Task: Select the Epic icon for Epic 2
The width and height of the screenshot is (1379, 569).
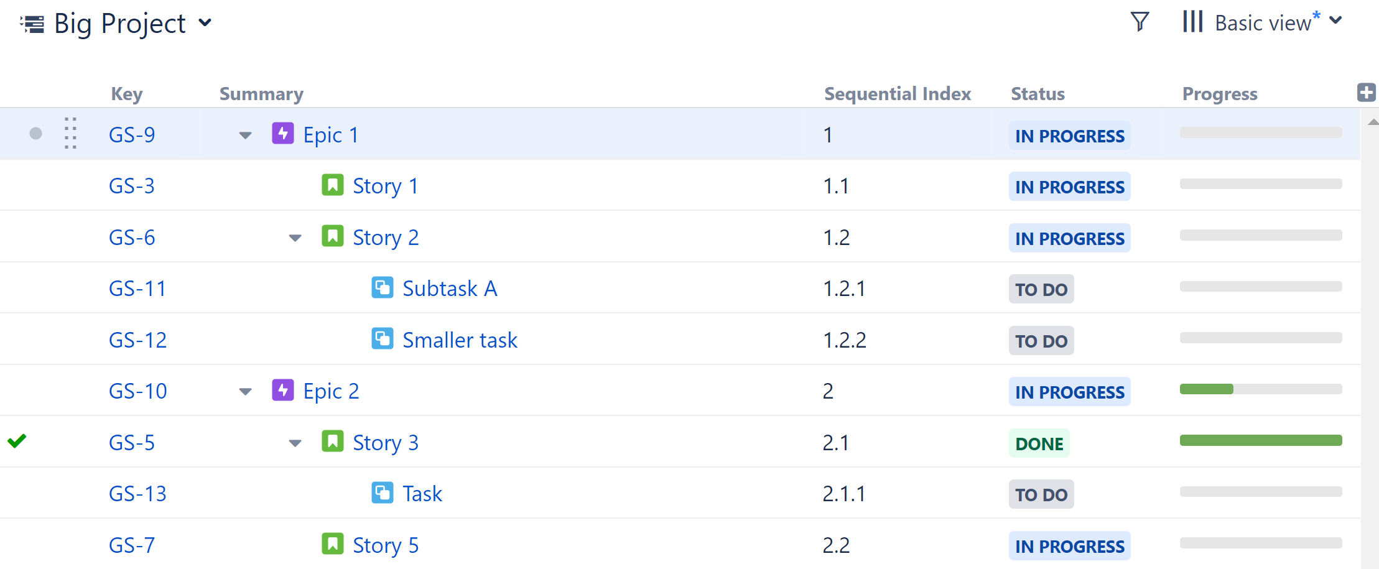Action: pyautogui.click(x=282, y=390)
